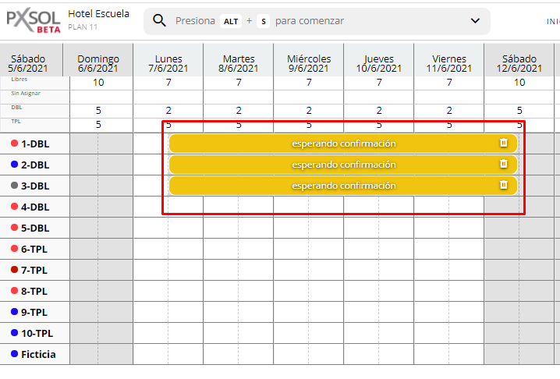Select the 5-DBL room row label
The image size is (560, 379).
click(35, 228)
